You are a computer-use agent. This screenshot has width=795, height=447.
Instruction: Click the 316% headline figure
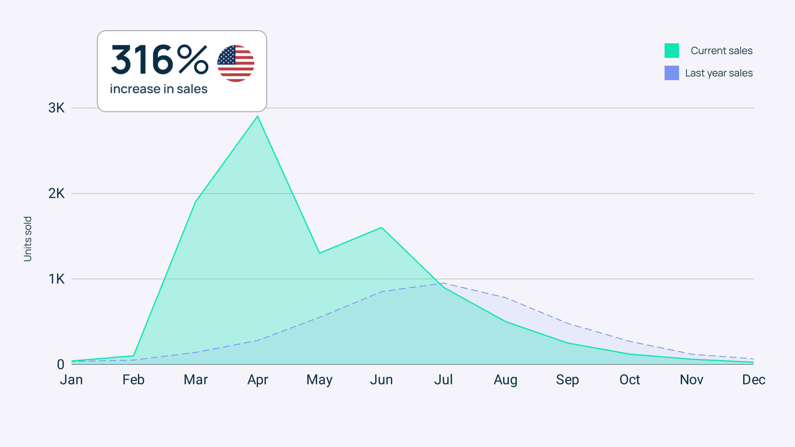pos(159,60)
